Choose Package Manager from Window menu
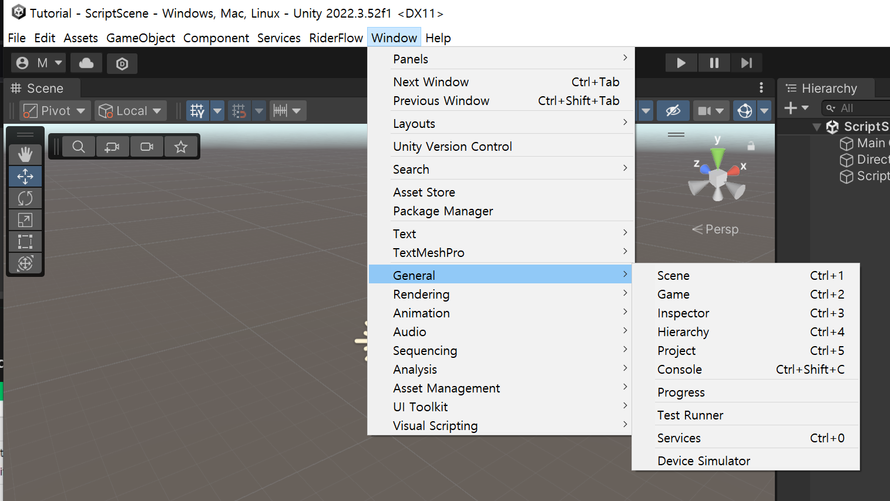The height and width of the screenshot is (501, 890). [501, 211]
